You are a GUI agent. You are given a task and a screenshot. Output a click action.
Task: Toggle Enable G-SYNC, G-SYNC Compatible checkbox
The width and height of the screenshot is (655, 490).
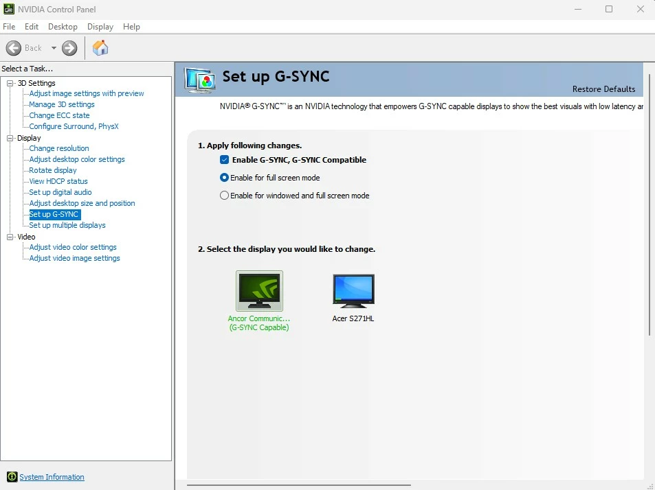[224, 160]
